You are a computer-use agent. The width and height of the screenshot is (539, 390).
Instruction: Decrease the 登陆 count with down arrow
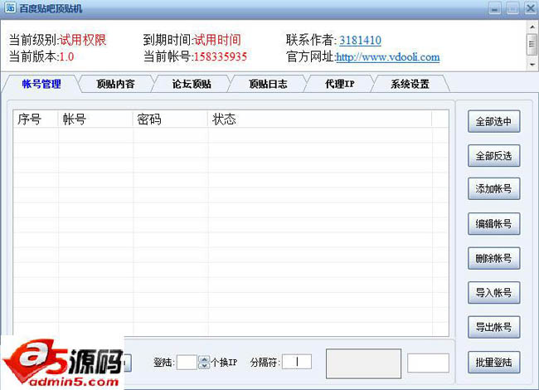tap(204, 366)
